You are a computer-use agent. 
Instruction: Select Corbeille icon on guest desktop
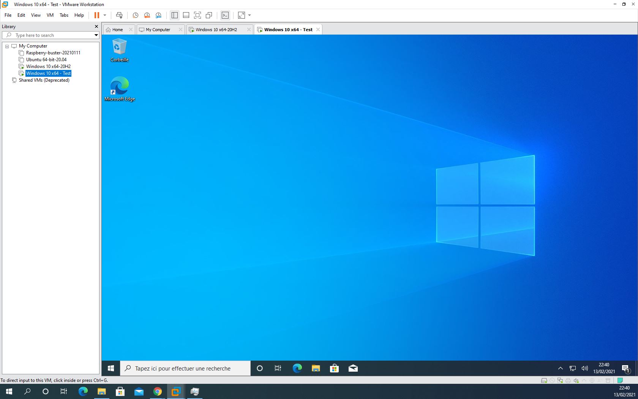point(120,50)
